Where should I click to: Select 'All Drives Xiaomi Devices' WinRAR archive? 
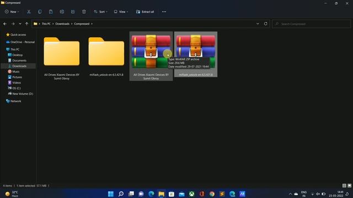pyautogui.click(x=151, y=56)
